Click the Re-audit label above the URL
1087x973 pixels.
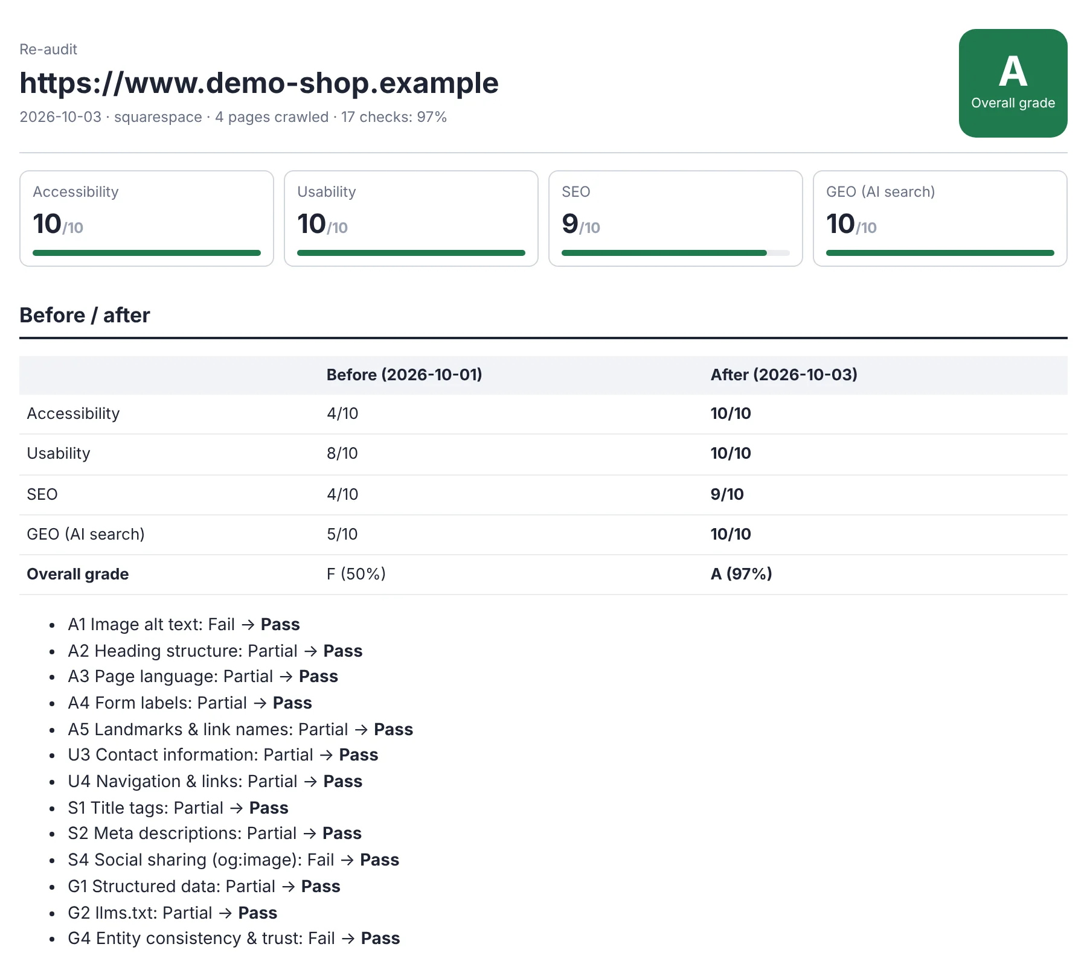click(48, 49)
